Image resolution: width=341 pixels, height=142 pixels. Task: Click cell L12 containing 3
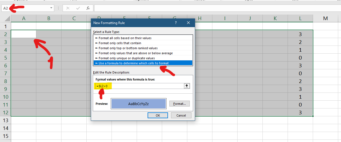300,112
